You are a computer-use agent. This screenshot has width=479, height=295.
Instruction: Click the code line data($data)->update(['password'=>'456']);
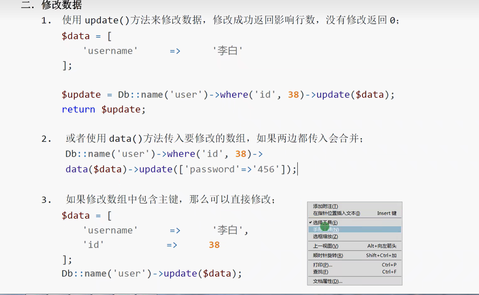(x=181, y=169)
